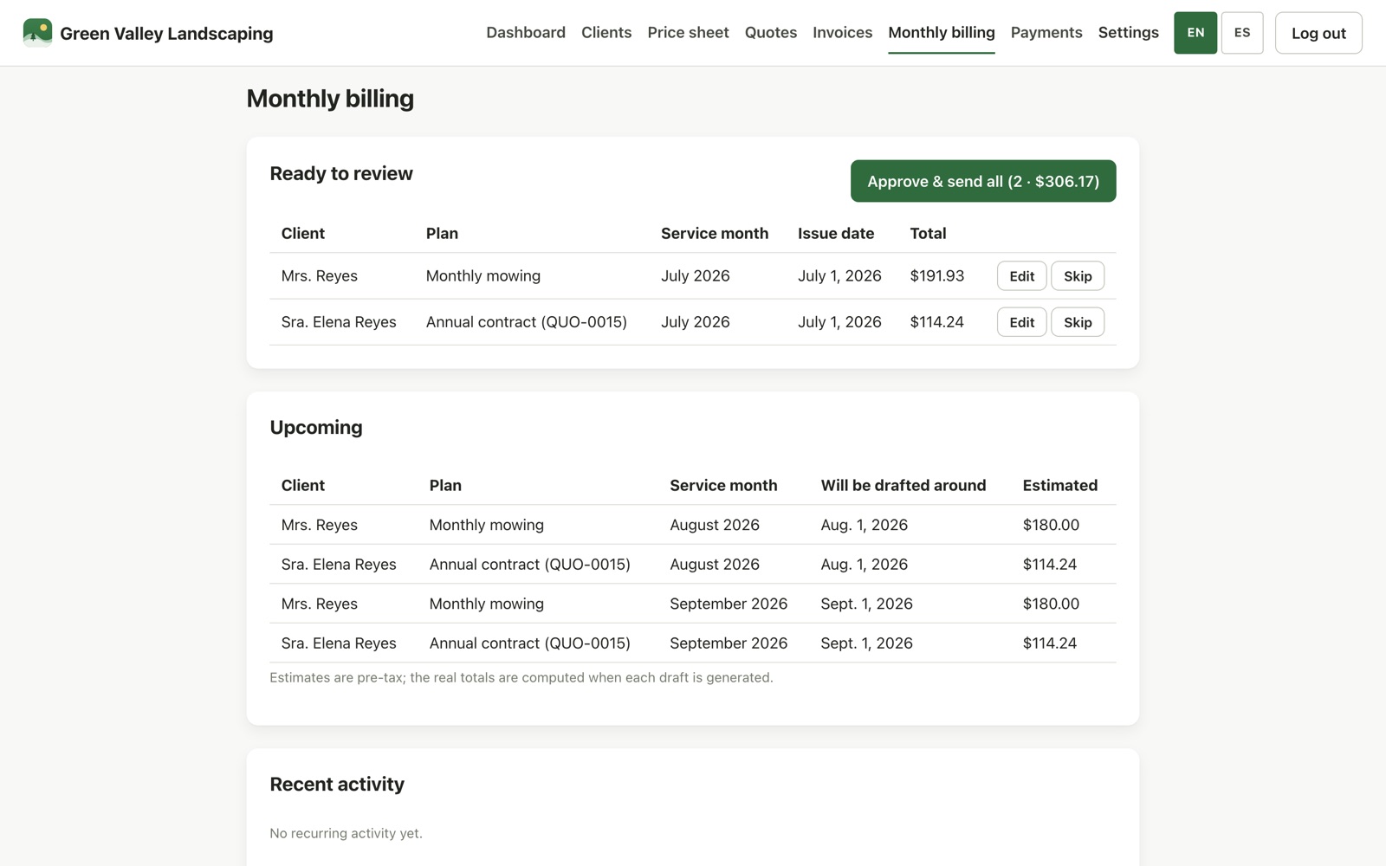This screenshot has height=866, width=1386.
Task: Switch language to EN
Action: (1195, 33)
